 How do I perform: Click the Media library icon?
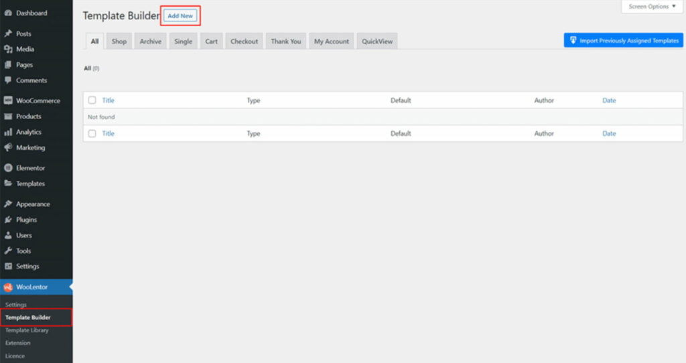[x=8, y=49]
